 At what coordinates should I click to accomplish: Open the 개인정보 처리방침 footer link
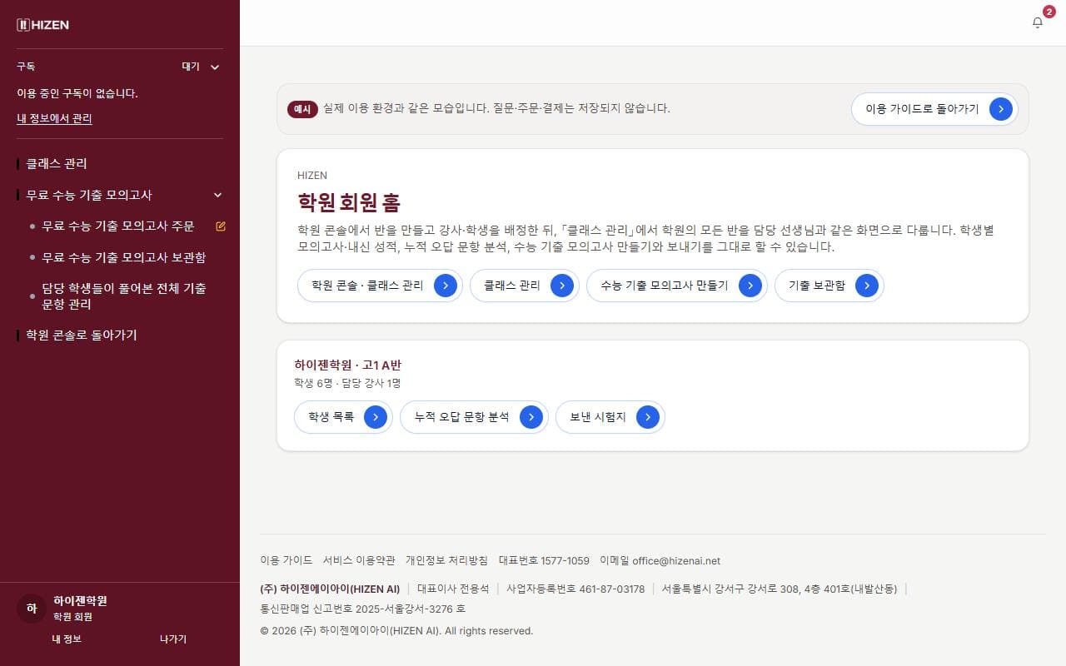tap(447, 560)
